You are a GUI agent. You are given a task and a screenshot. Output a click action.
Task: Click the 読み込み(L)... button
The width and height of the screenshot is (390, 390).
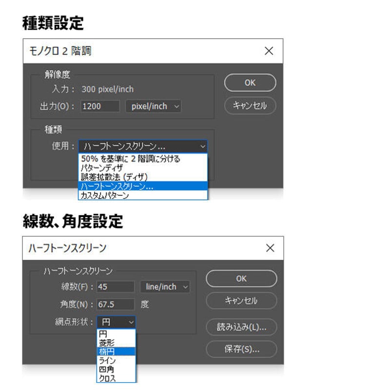[241, 327]
